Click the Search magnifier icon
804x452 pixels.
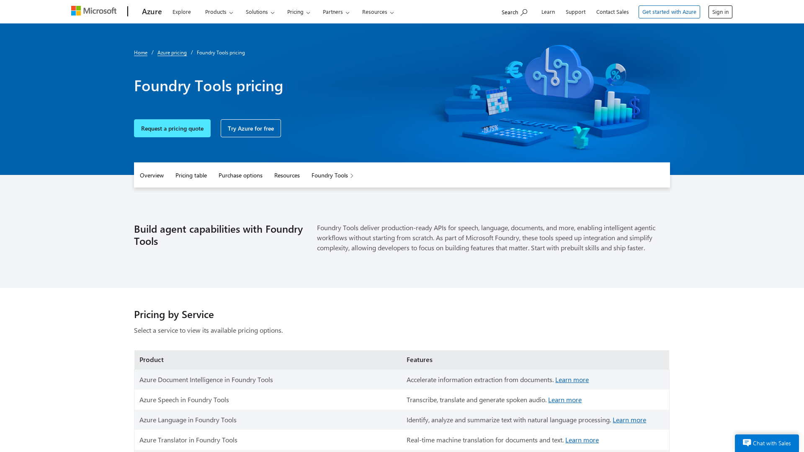point(524,12)
